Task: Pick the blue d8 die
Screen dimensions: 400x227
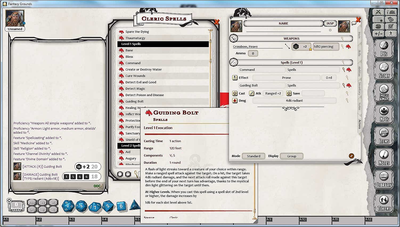Action: coord(108,206)
